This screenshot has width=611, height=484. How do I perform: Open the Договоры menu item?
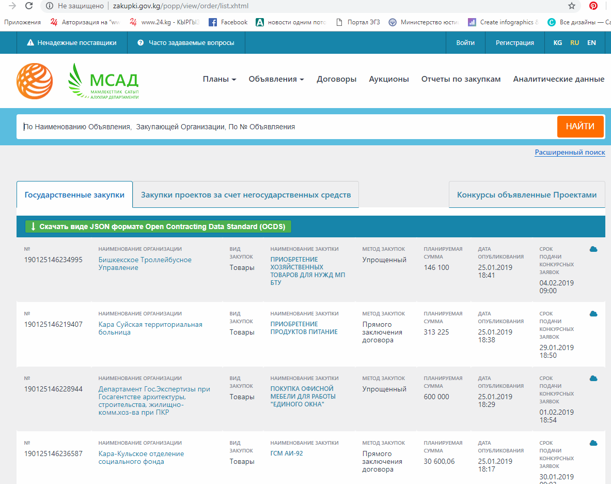336,79
